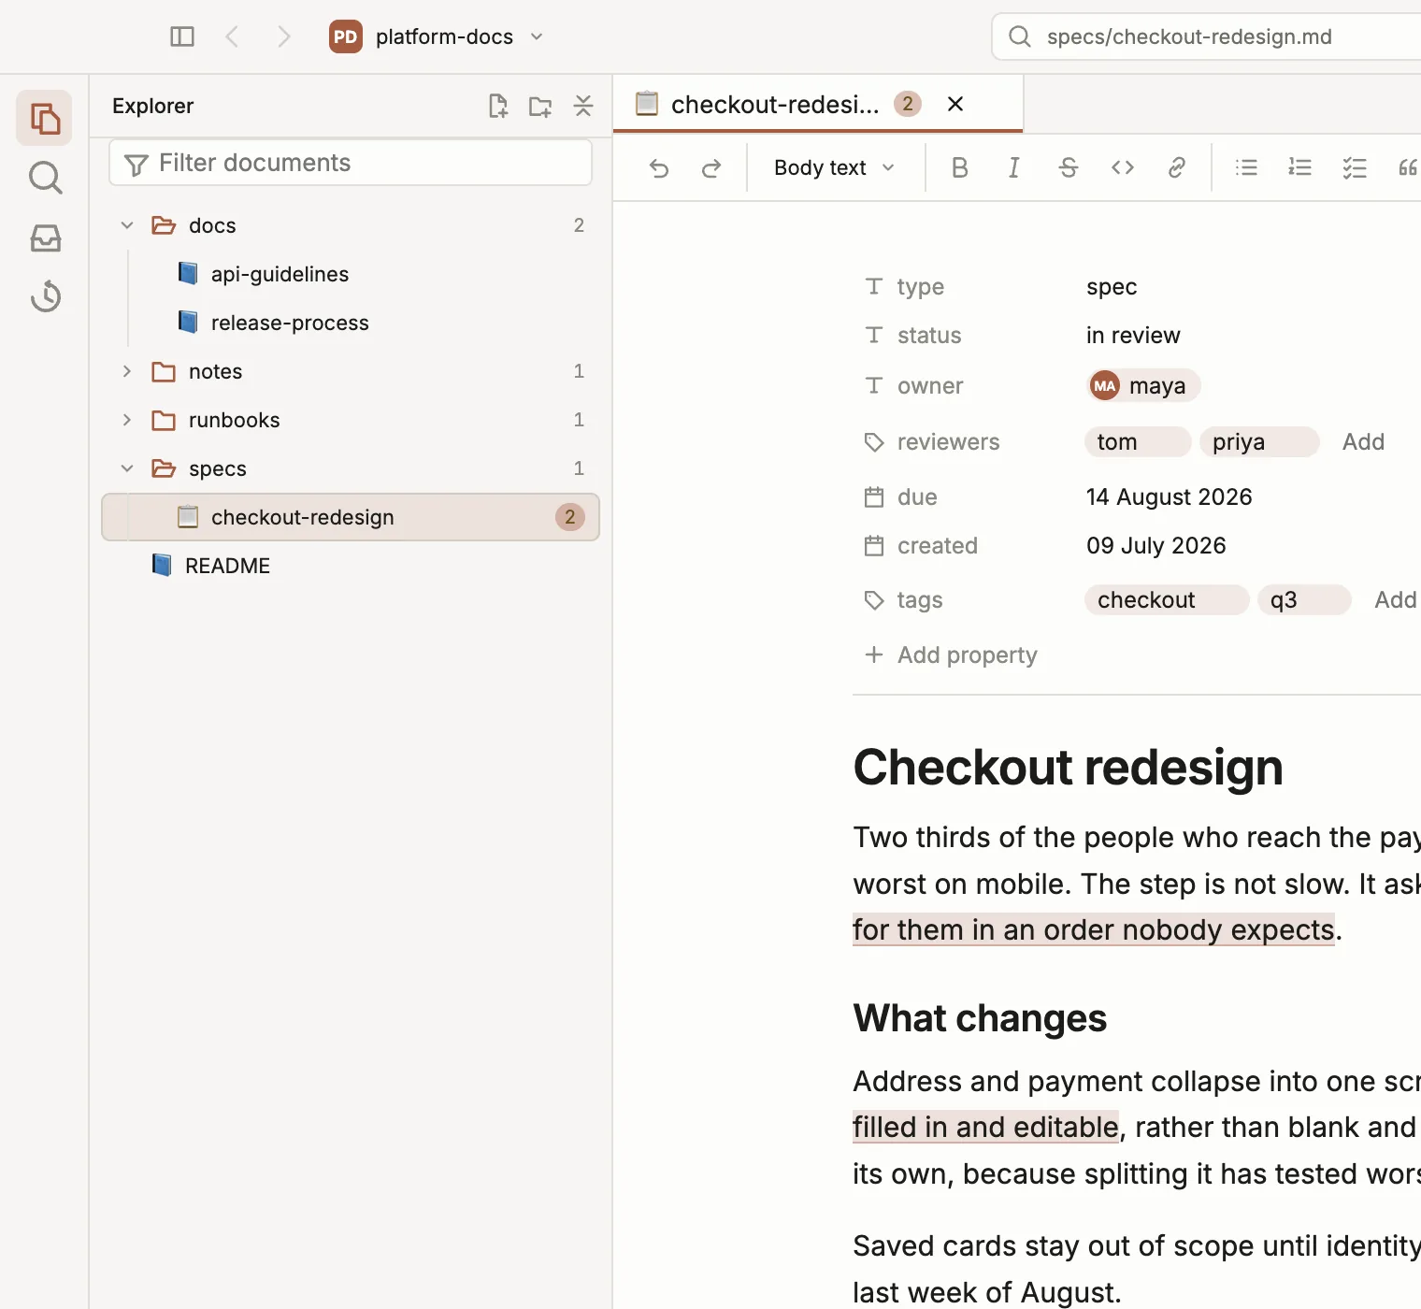Collapse the specs folder
Image resolution: width=1421 pixels, height=1309 pixels.
127,468
